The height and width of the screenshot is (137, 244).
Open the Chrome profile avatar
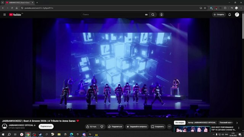(x=236, y=8)
